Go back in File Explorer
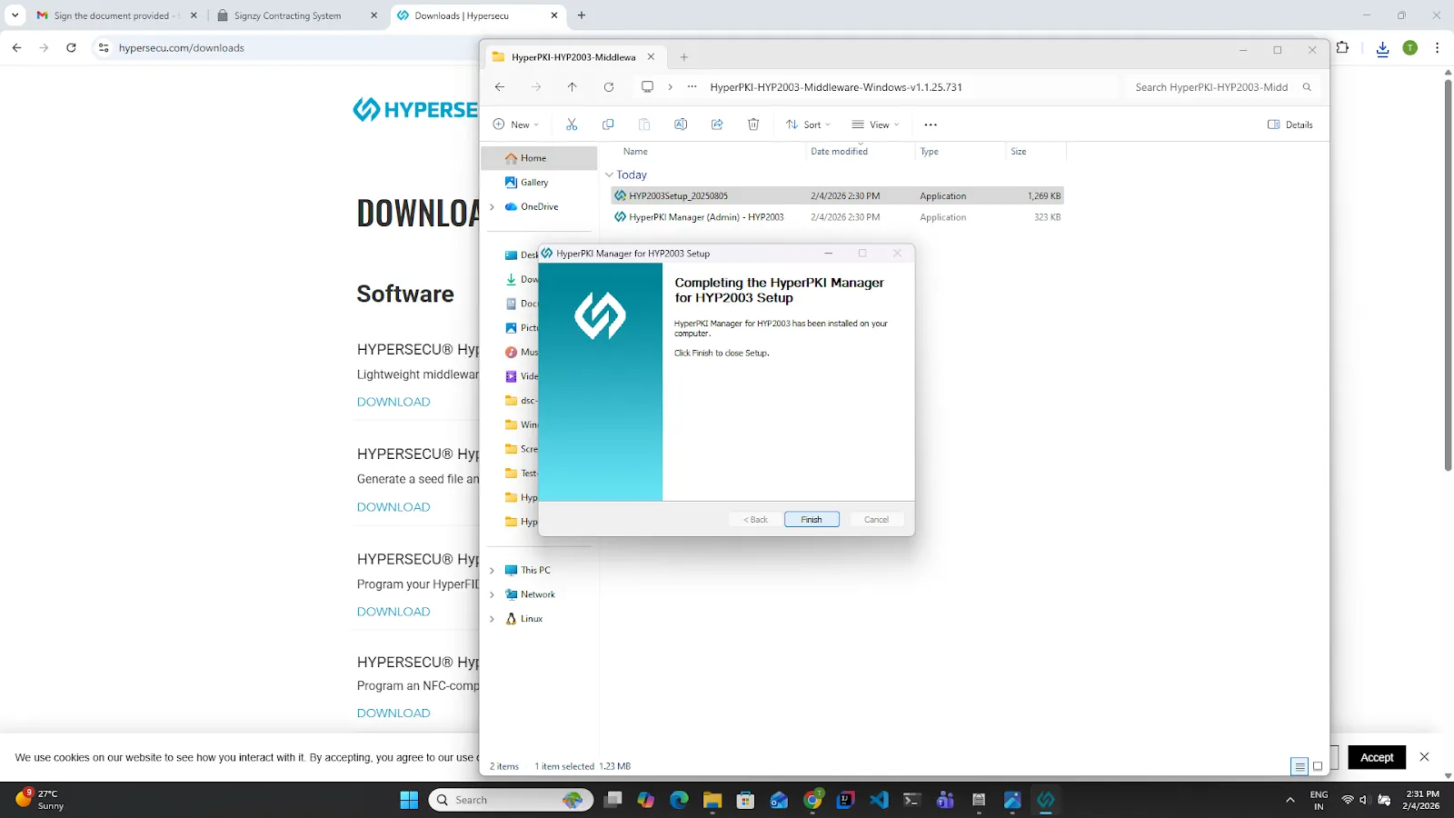1454x818 pixels. (500, 87)
